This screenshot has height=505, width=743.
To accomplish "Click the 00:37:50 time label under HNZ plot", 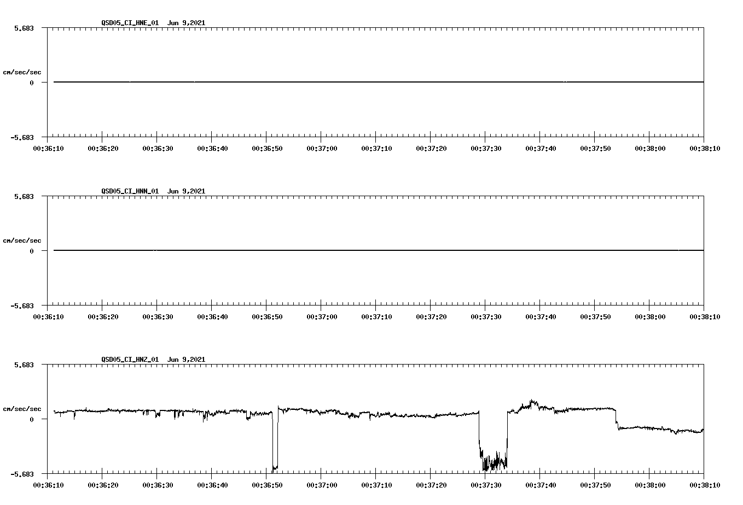I will coord(595,485).
